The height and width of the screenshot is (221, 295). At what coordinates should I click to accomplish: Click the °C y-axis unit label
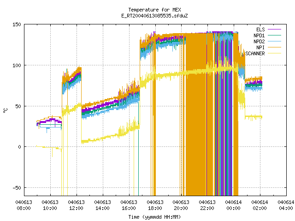6,110
